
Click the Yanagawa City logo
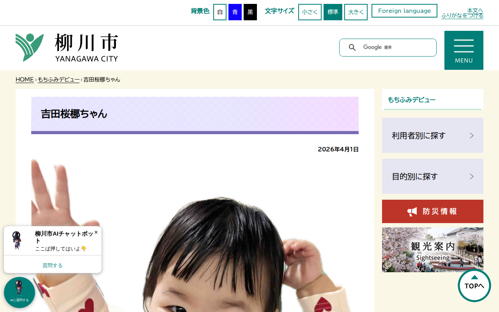click(67, 48)
